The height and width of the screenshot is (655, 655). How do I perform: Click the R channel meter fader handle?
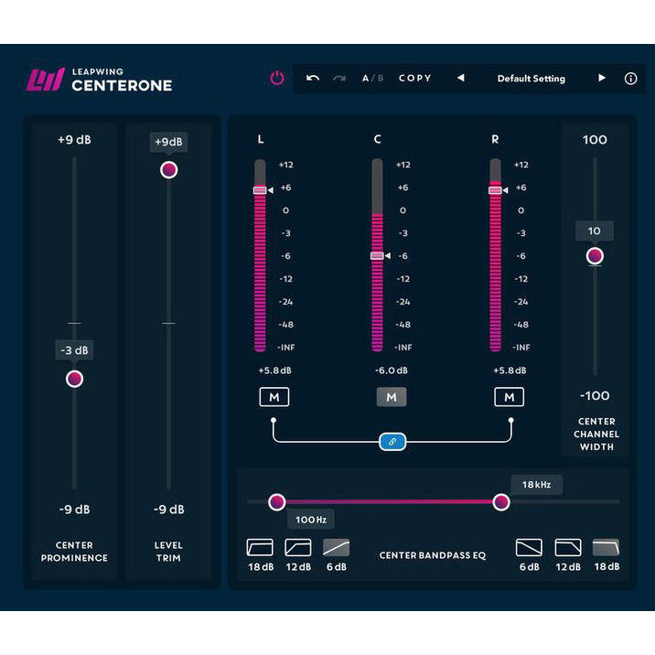pyautogui.click(x=495, y=190)
